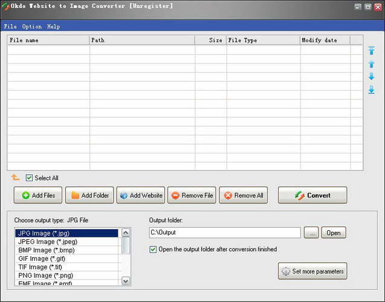Click the output type list scroll up arrow

[x=126, y=233]
